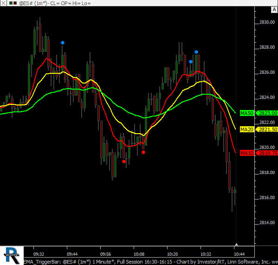Click the 2823.00 MA50 price tag
The width and height of the screenshot is (278, 265).
pos(267,113)
